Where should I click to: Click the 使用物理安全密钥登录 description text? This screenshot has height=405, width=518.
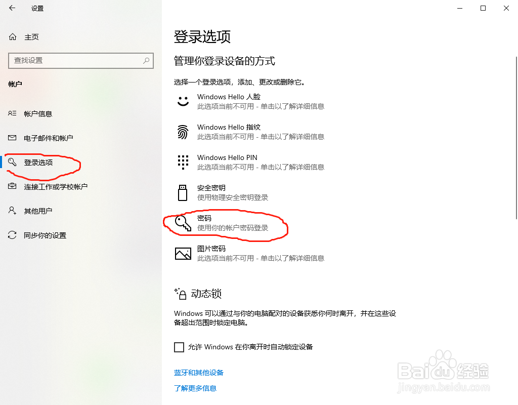pyautogui.click(x=233, y=197)
